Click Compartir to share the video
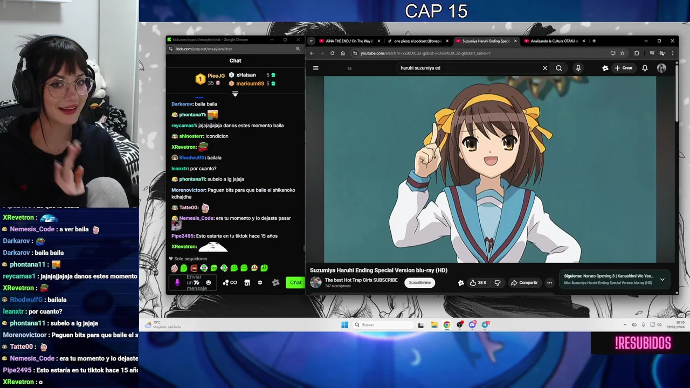The height and width of the screenshot is (388, 690). [x=525, y=282]
